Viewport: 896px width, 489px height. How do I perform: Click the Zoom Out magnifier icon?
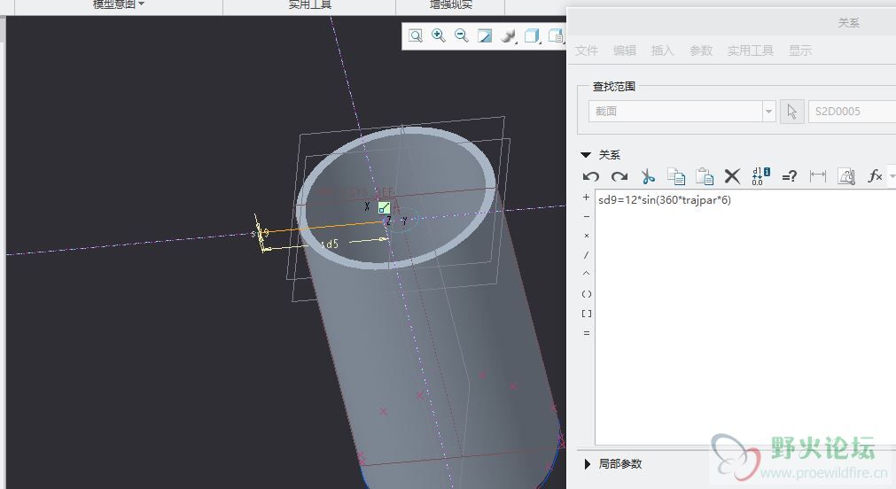pos(461,35)
